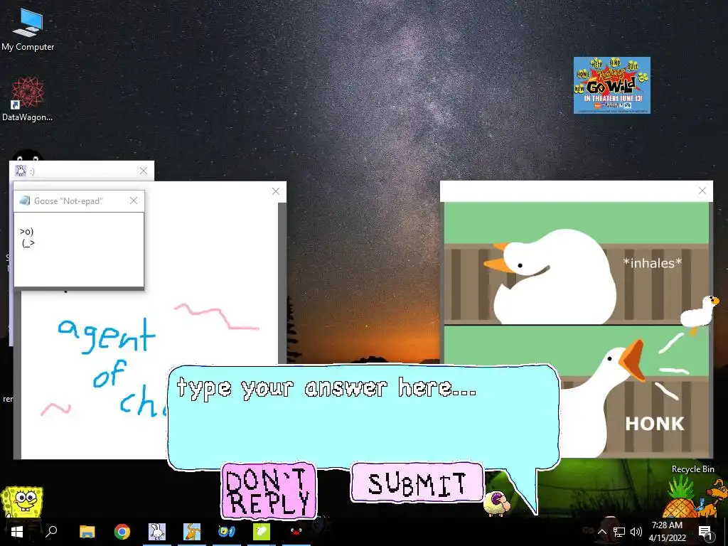Click the blue cartoon face app in the taskbar
The image size is (728, 546).
point(227,532)
